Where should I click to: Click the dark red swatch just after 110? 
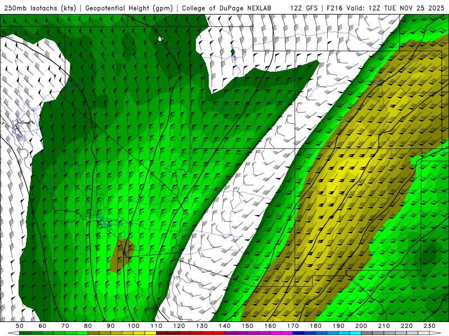tap(162, 333)
